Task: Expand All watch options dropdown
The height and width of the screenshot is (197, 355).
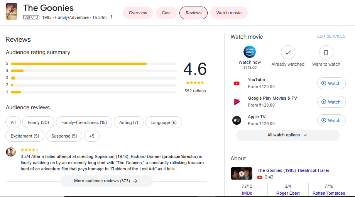Action: (287, 135)
